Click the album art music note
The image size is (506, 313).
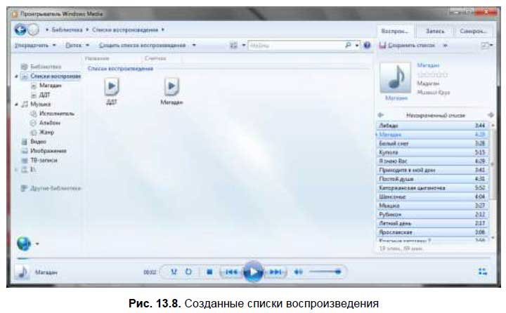pos(395,78)
